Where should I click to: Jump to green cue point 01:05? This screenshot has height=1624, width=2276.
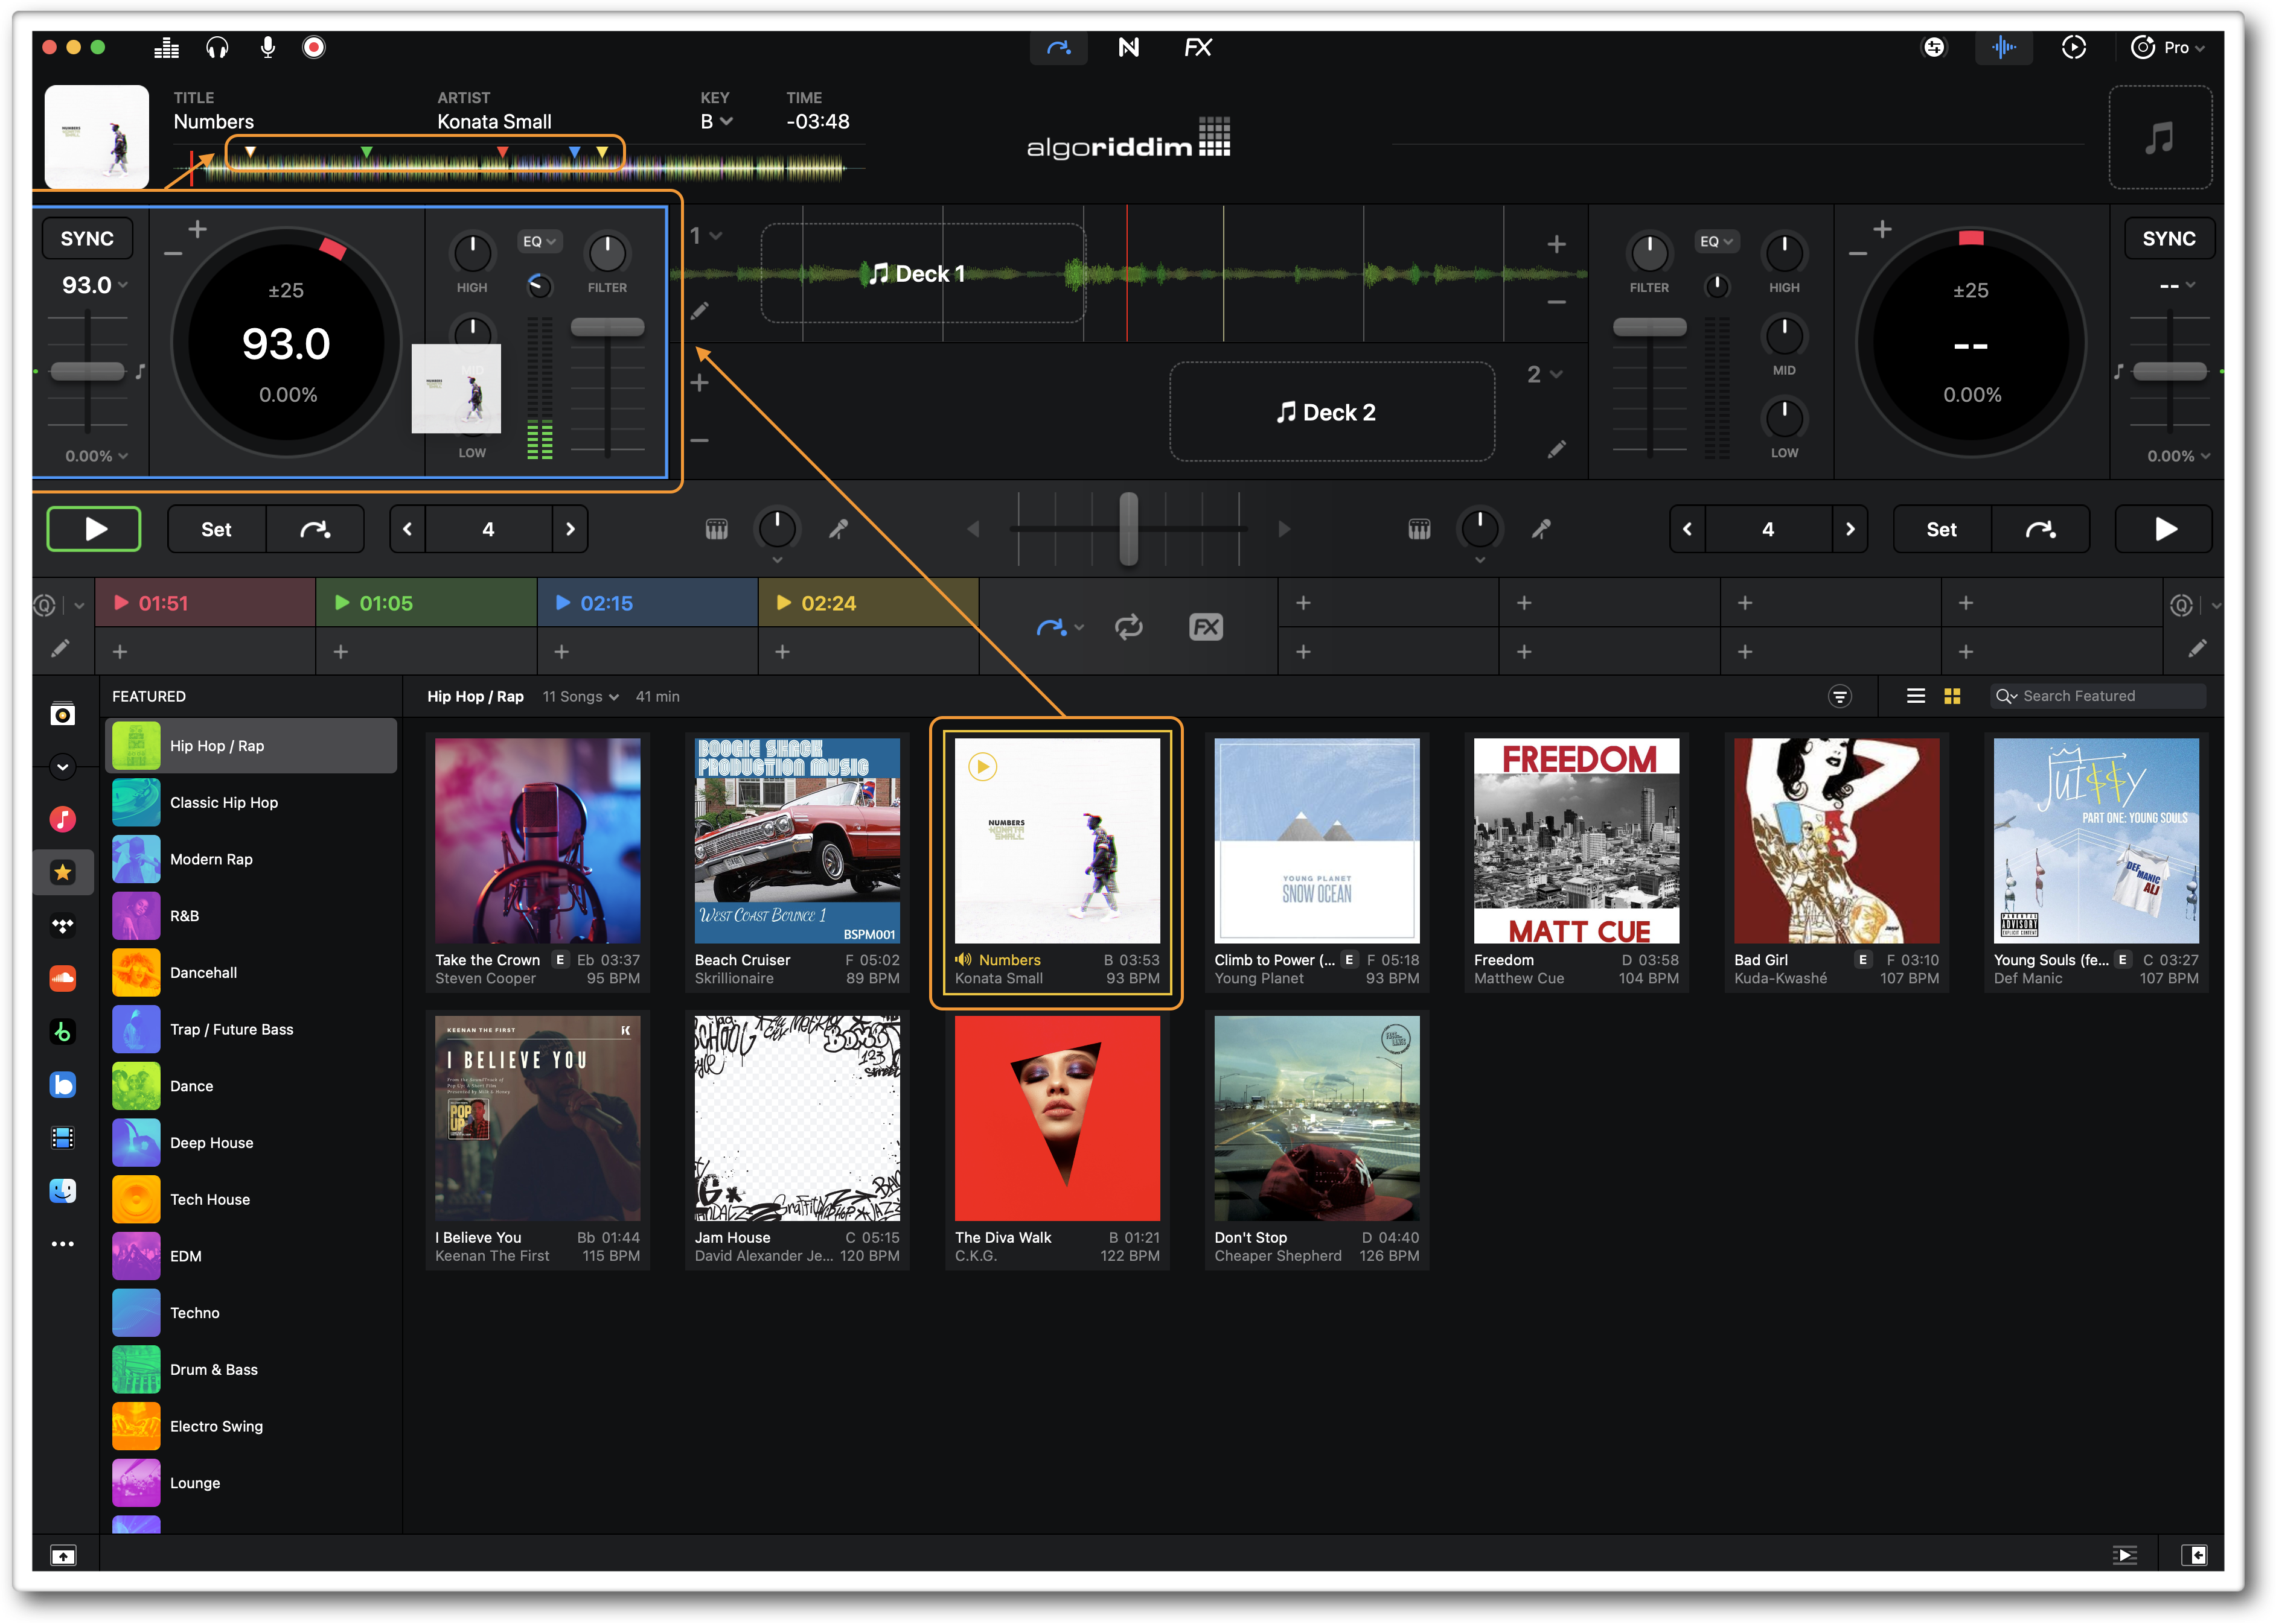click(x=426, y=603)
